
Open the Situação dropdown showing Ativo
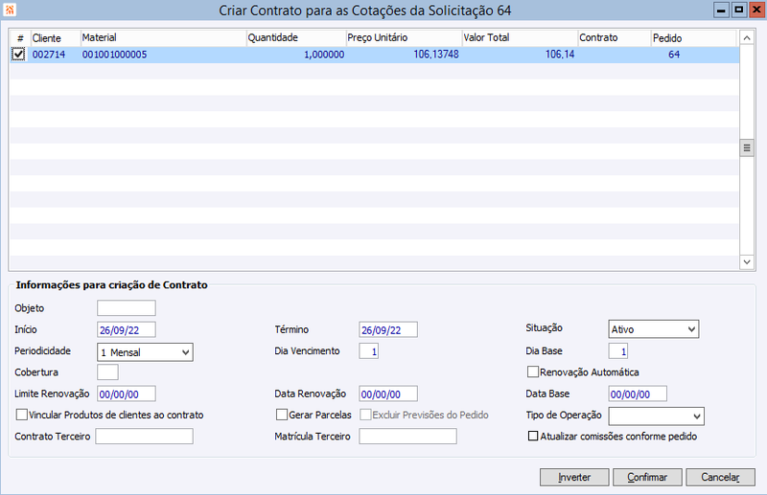pyautogui.click(x=654, y=329)
